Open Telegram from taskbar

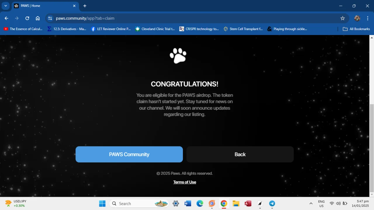[272, 204]
